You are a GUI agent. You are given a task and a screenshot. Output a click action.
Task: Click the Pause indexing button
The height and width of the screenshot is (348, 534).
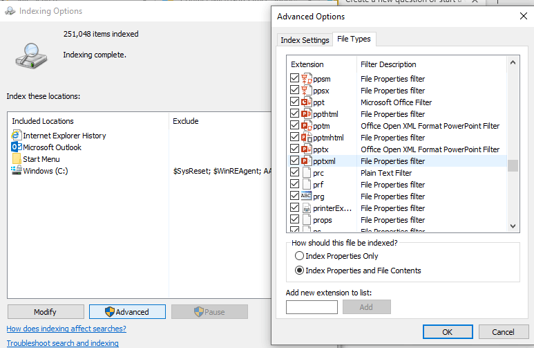point(209,312)
